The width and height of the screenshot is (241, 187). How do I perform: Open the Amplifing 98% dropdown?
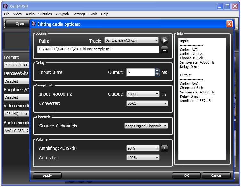(x=143, y=148)
